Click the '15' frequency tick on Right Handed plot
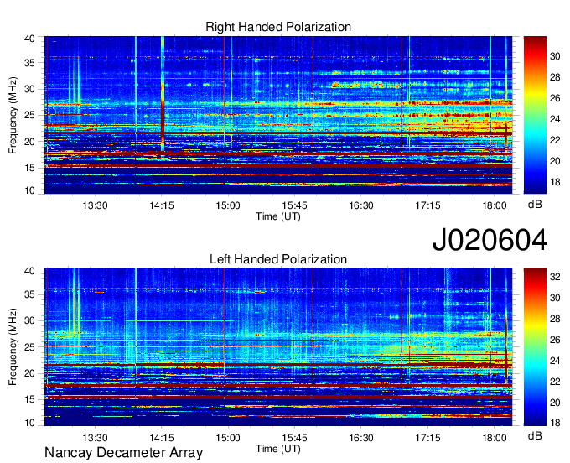The image size is (570, 463). click(x=29, y=168)
